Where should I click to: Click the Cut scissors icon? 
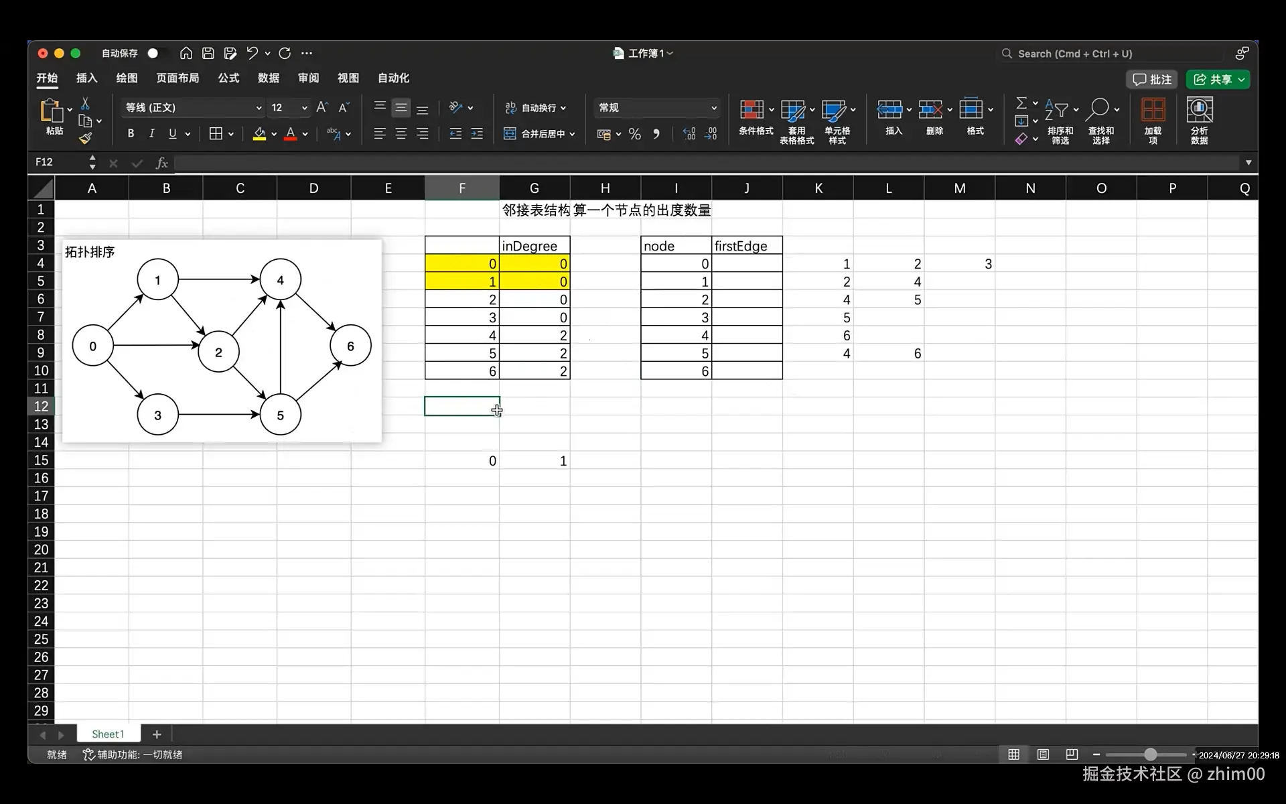pos(85,104)
